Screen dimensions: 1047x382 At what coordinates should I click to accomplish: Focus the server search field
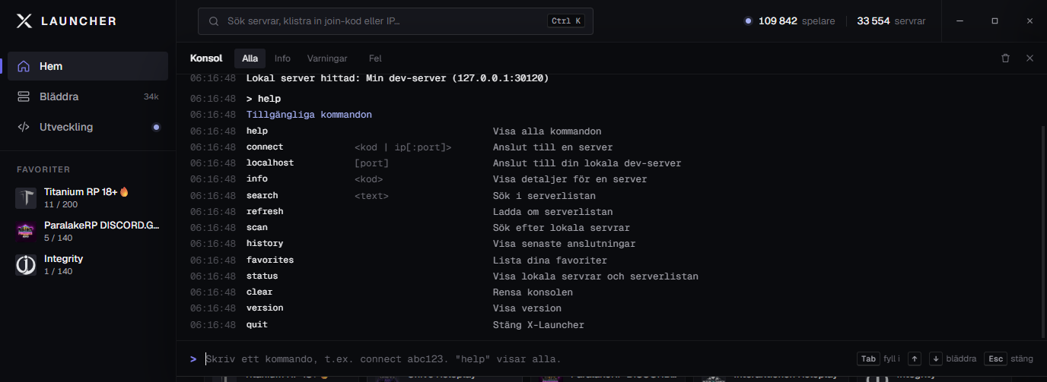coord(396,21)
